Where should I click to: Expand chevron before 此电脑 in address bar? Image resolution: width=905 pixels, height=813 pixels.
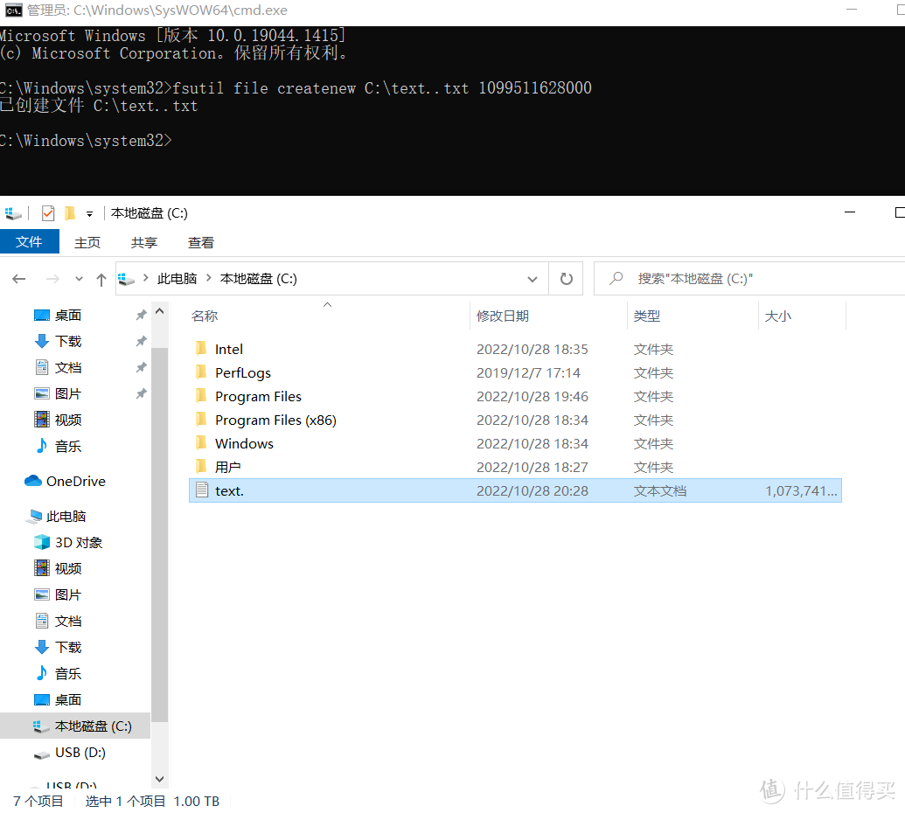[146, 278]
